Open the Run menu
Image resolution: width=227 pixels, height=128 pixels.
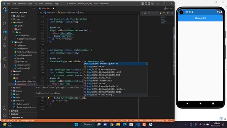[41, 4]
